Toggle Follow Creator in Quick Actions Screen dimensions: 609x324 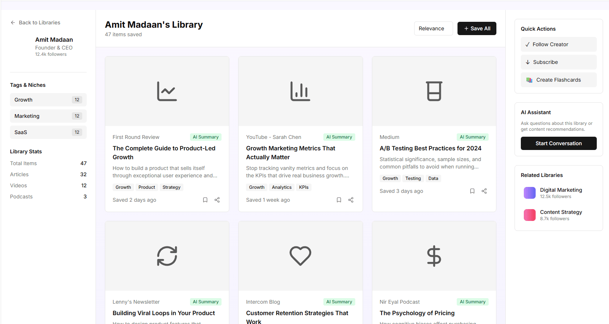point(558,44)
